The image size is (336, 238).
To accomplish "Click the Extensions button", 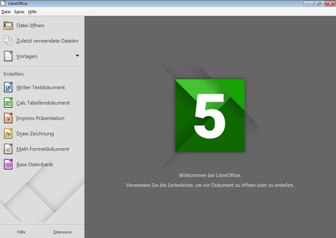I will (62, 232).
